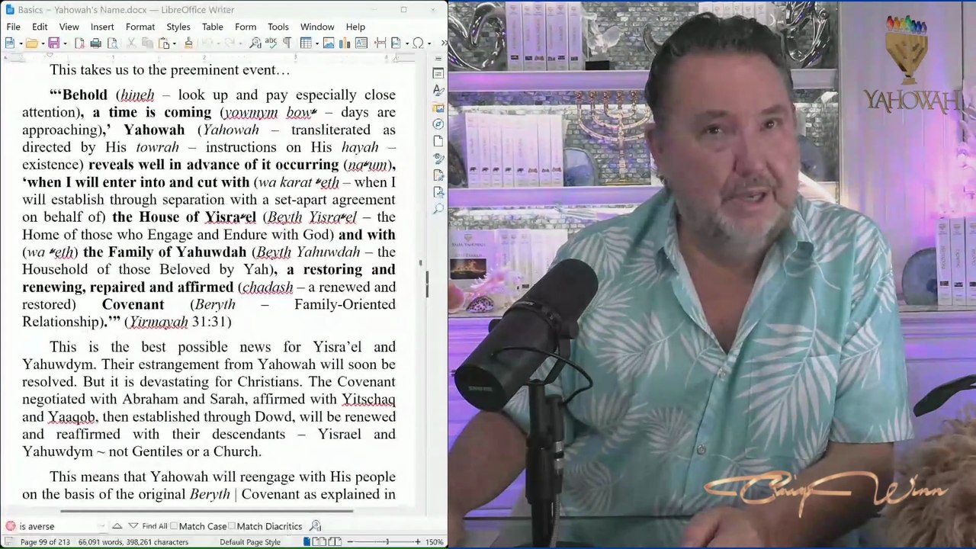Open the Help menu

click(355, 27)
